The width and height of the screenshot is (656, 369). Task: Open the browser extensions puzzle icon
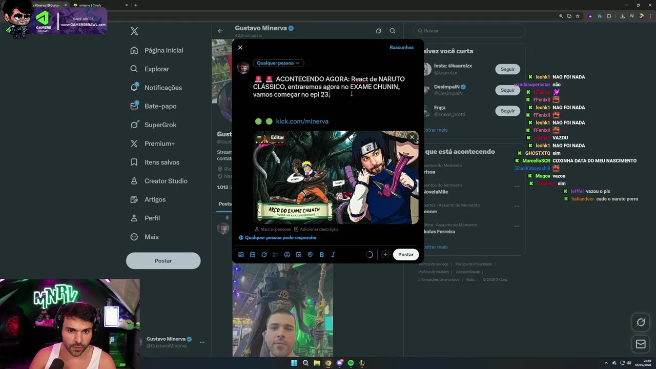pos(609,16)
